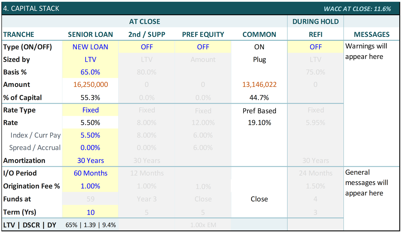Click the Senior Loan Term (Yrs) cell 10

point(90,212)
